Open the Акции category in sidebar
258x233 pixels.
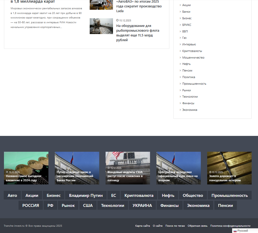pyautogui.click(x=187, y=5)
